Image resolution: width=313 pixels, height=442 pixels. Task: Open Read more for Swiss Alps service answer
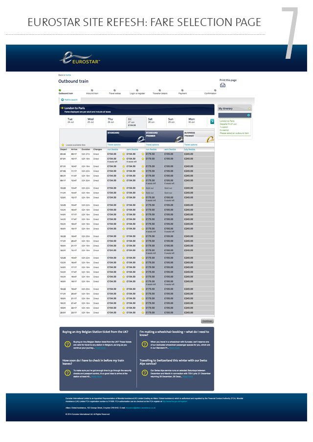coord(188,377)
